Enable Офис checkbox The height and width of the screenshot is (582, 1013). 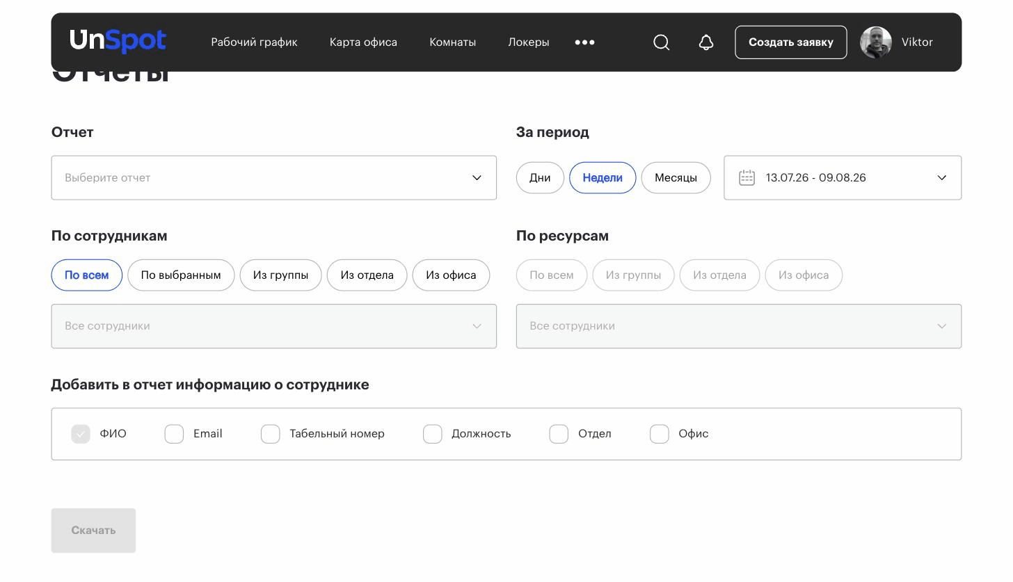point(659,434)
